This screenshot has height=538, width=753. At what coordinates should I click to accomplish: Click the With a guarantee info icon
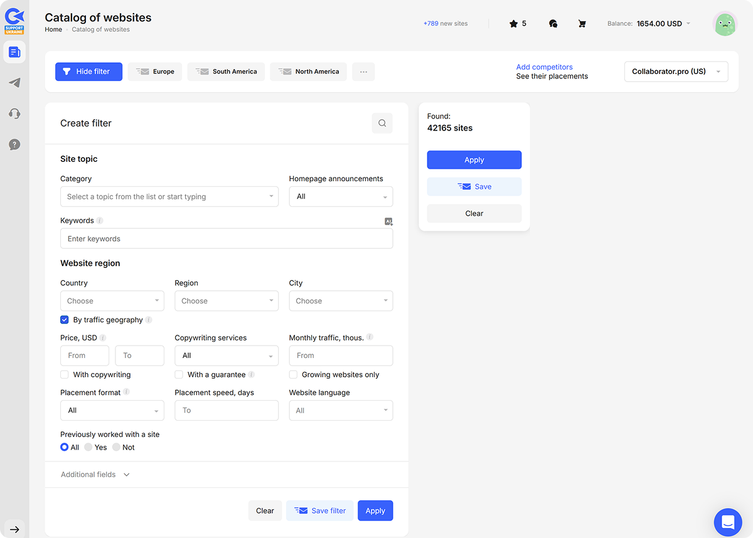[252, 375]
